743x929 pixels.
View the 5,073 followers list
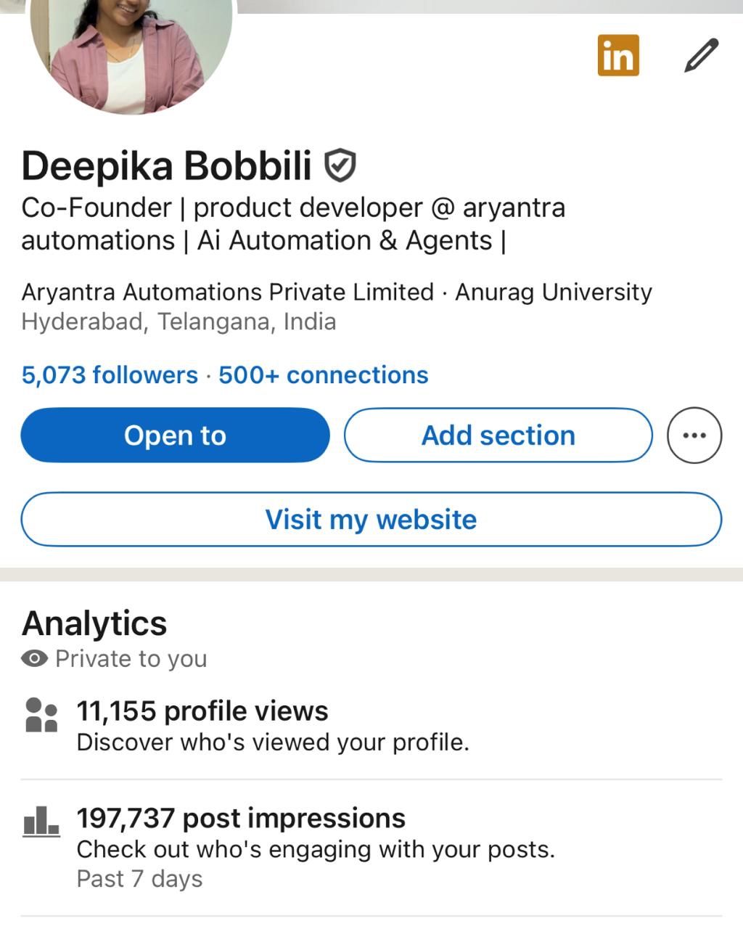(110, 375)
